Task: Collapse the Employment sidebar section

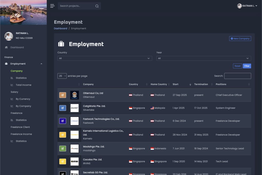Action: click(41, 64)
